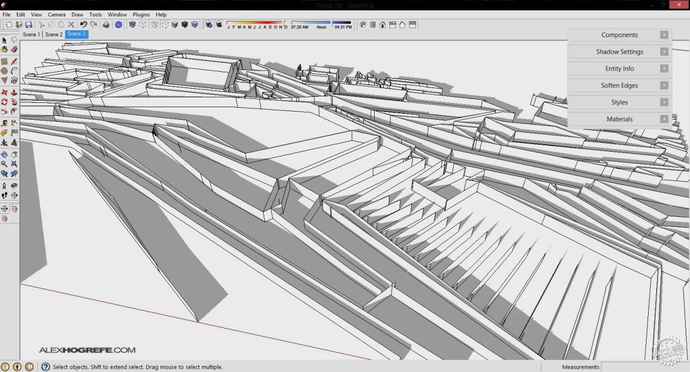This screenshot has width=690, height=372.
Task: Open the Instructor help question icon
Action: click(x=46, y=367)
